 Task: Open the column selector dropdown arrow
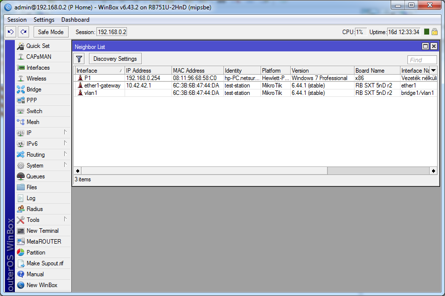pos(433,70)
